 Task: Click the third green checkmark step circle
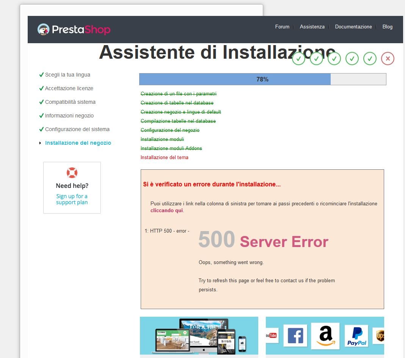click(334, 59)
